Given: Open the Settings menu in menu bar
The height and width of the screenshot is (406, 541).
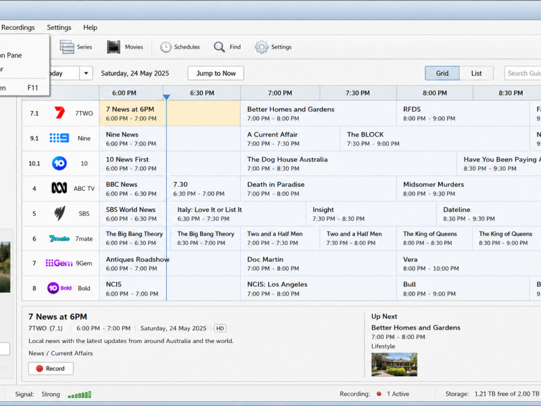Looking at the screenshot, I should (x=59, y=27).
